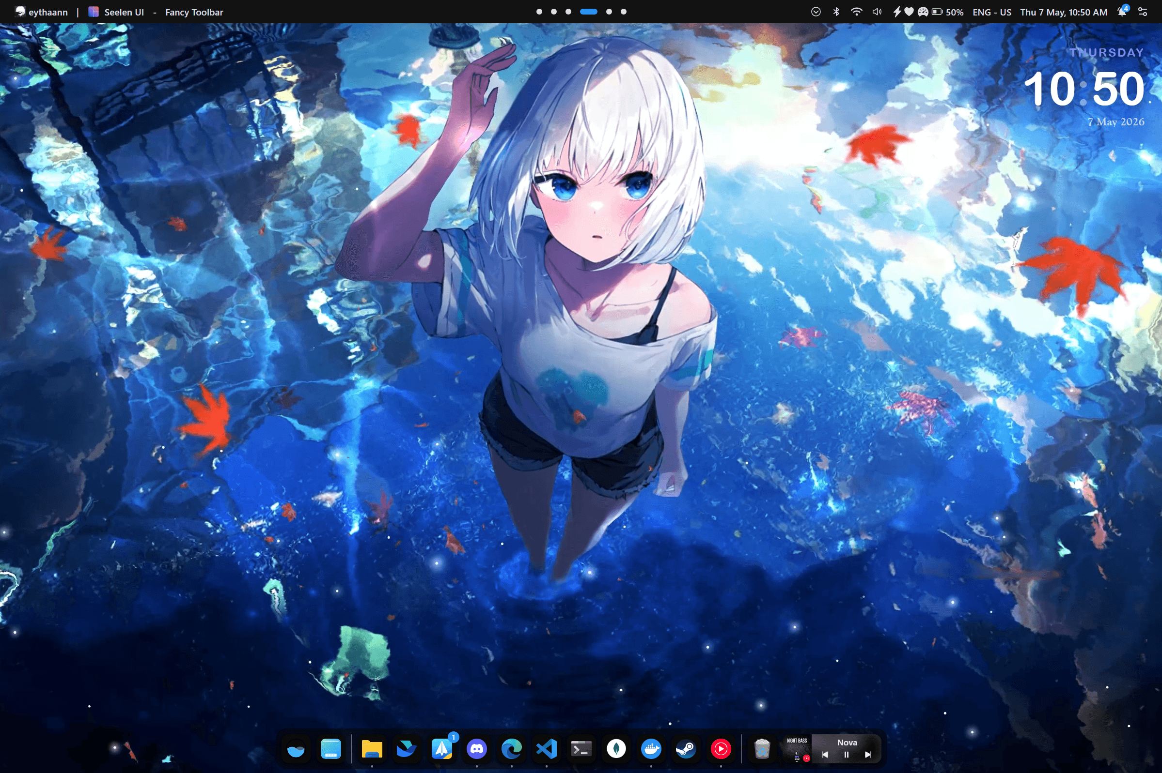
Task: Switch to the second workspace dot
Action: [x=553, y=11]
